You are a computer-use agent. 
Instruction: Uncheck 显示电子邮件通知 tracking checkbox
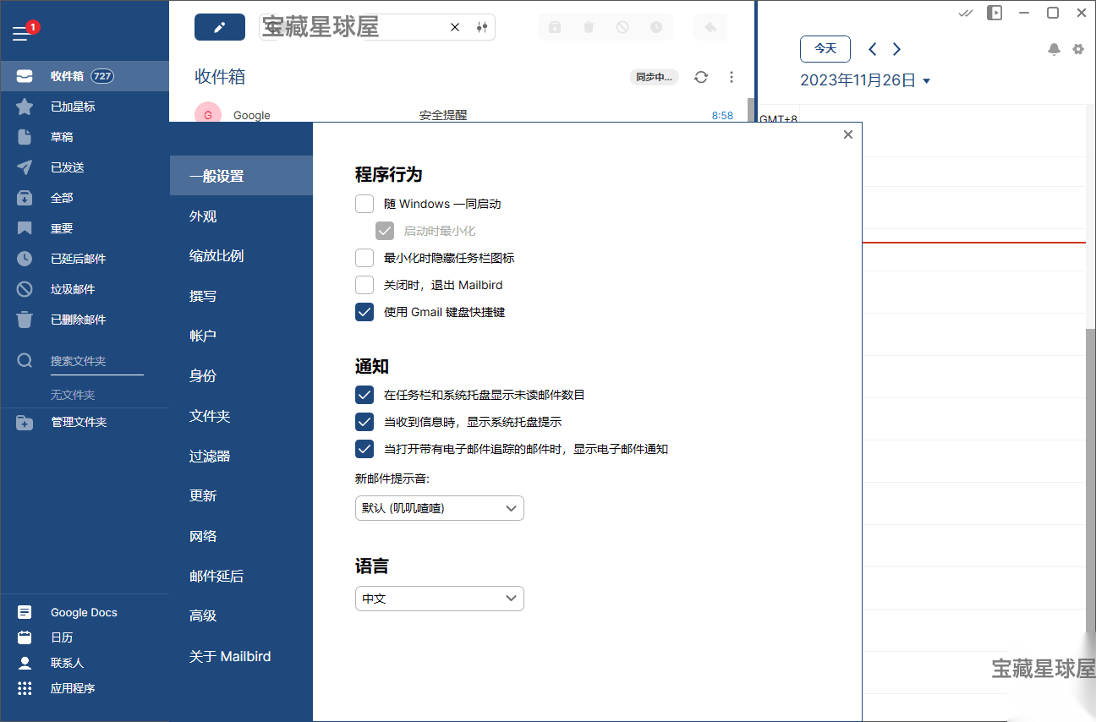[364, 449]
